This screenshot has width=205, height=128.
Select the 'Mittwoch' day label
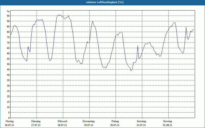click(63, 121)
